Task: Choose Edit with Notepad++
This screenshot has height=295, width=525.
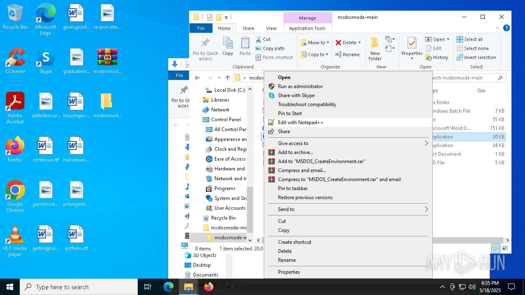Action: 348,123
